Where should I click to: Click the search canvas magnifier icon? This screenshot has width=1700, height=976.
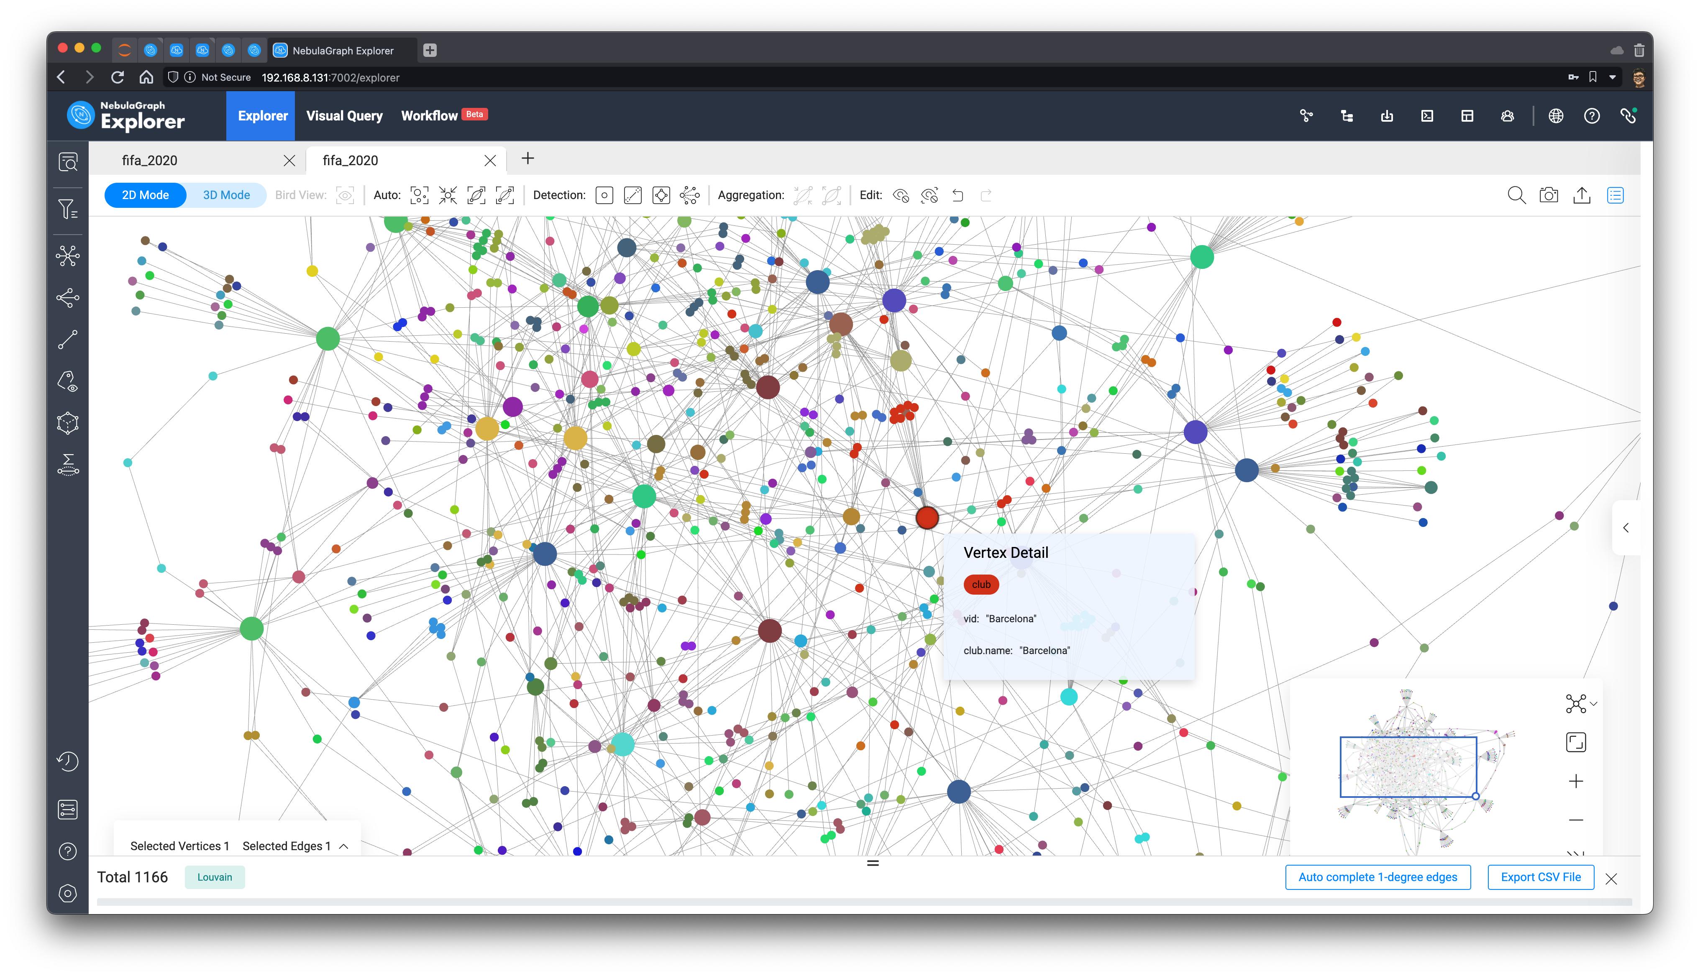pos(1516,195)
